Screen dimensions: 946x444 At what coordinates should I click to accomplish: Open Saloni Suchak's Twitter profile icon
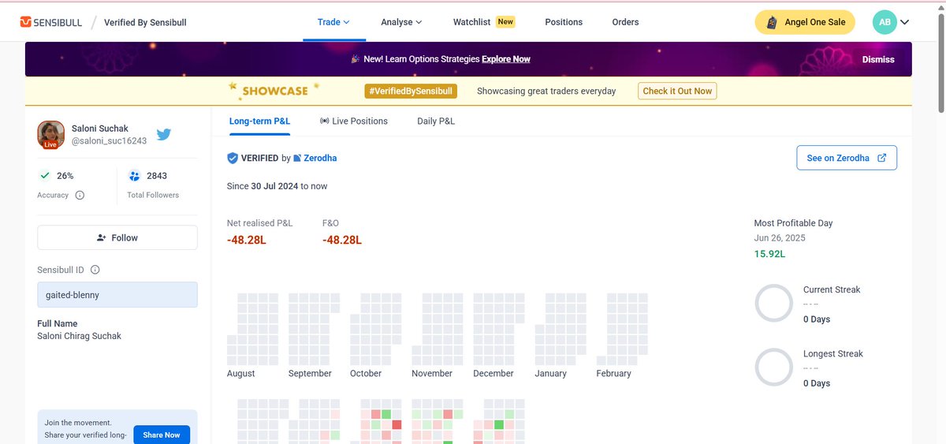(164, 134)
